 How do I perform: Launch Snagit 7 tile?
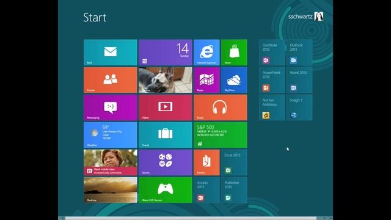[x=299, y=108]
